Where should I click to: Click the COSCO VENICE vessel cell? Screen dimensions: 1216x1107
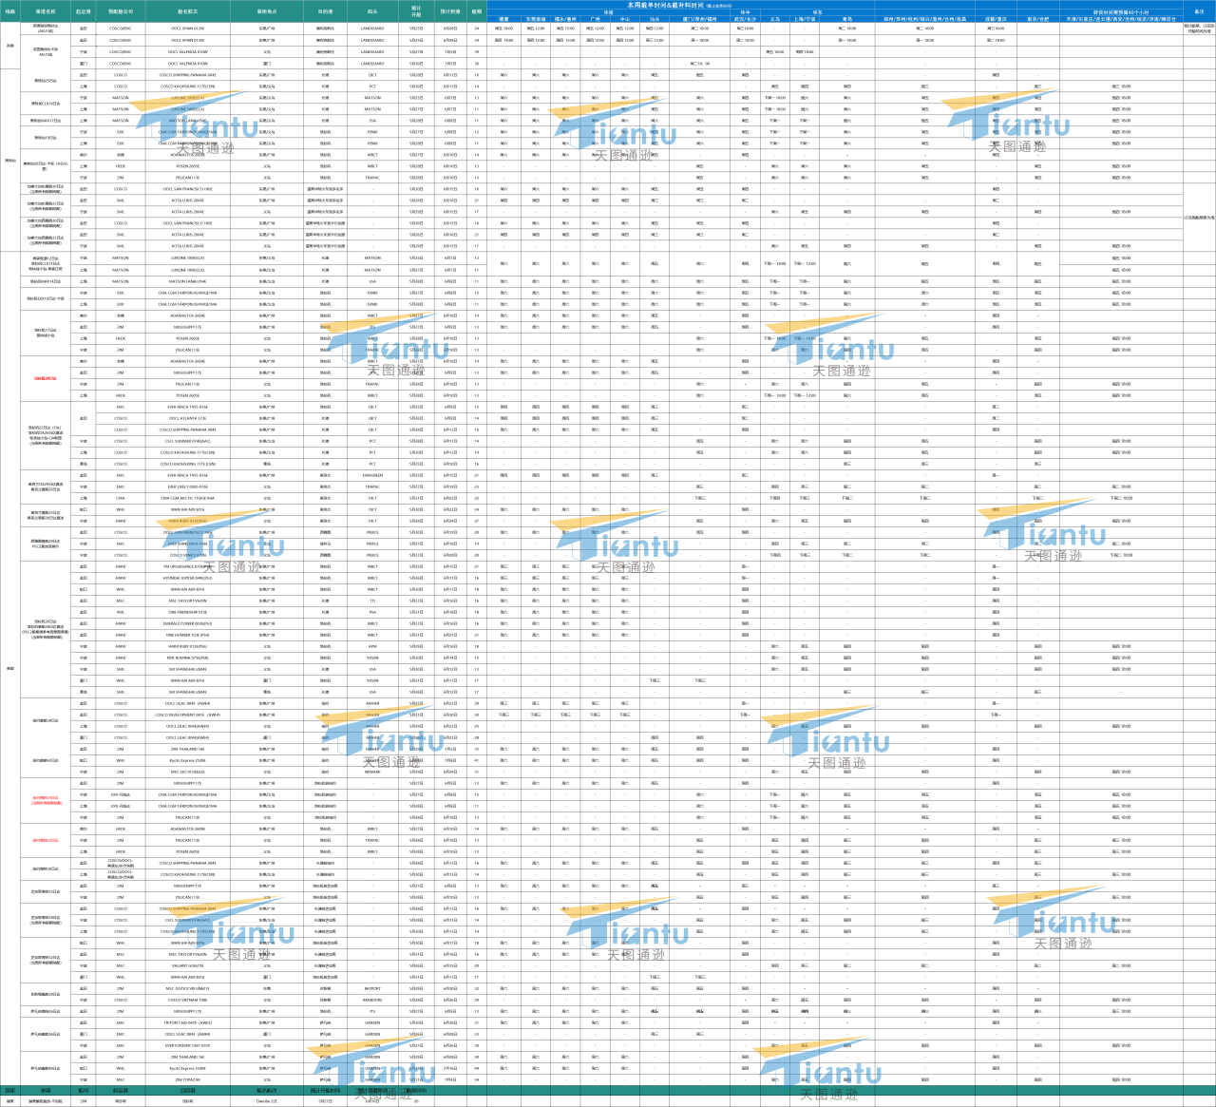coord(187,555)
